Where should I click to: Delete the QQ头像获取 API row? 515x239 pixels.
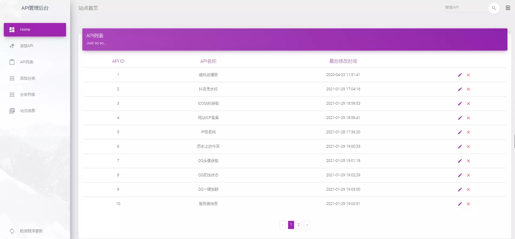pyautogui.click(x=468, y=161)
